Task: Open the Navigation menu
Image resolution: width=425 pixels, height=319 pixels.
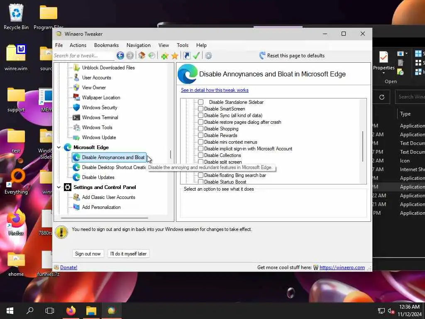Action: pos(139,45)
